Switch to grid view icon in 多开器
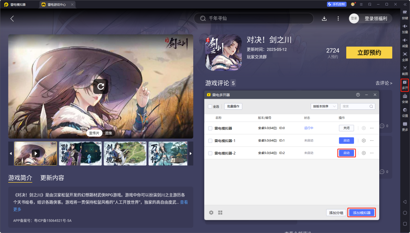The height and width of the screenshot is (233, 410). point(220,213)
